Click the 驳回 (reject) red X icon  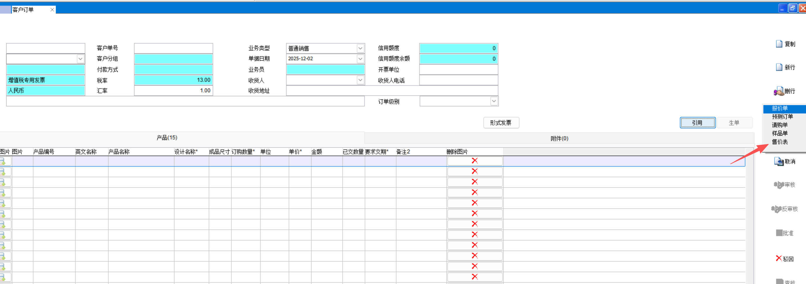click(x=779, y=258)
